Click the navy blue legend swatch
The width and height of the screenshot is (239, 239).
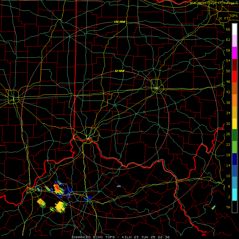click(x=234, y=159)
